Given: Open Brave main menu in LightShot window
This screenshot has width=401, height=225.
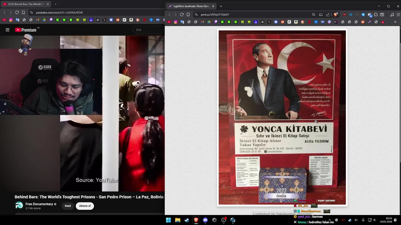Looking at the screenshot, I should [398, 14].
